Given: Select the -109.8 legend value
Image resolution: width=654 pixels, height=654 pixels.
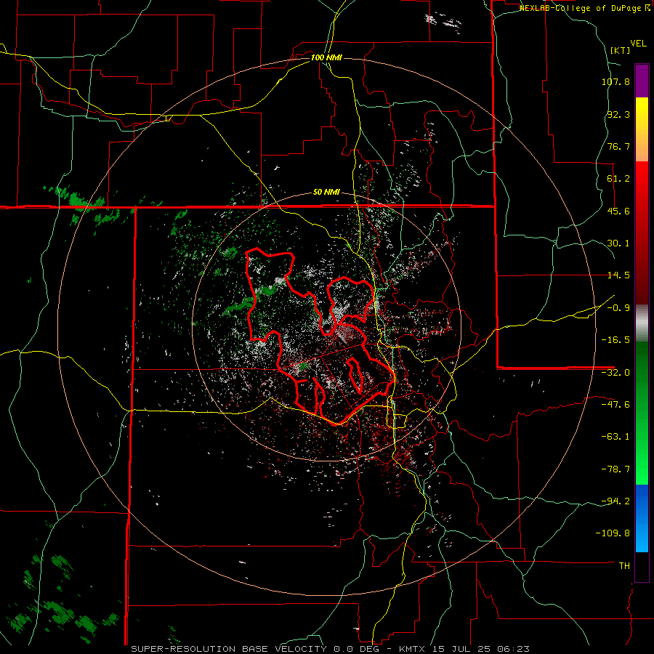Looking at the screenshot, I should (613, 533).
